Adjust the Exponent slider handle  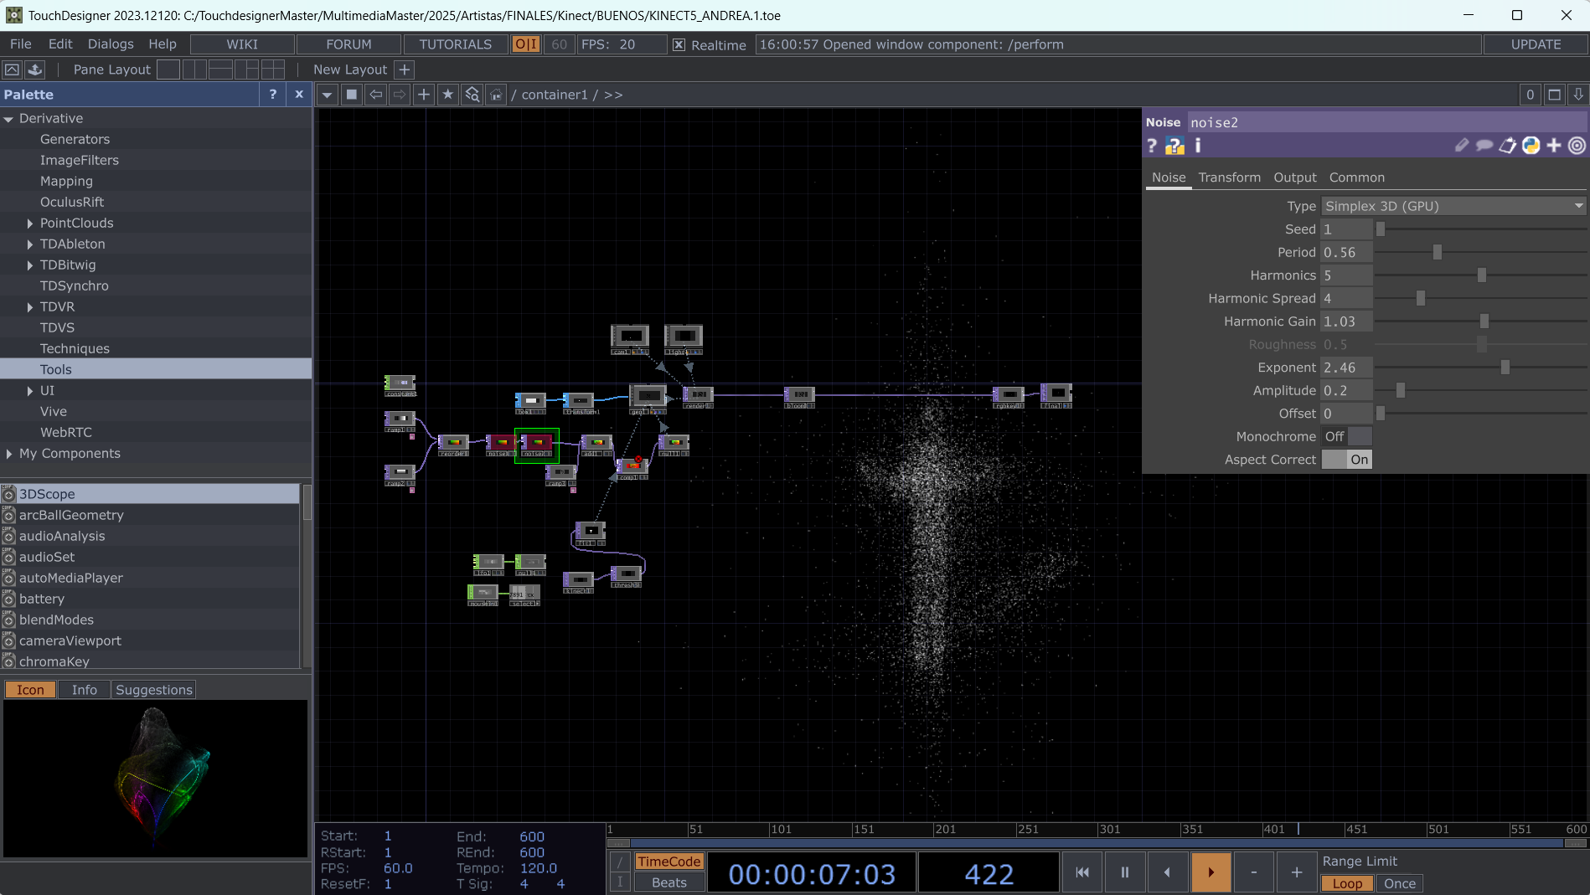pos(1505,368)
